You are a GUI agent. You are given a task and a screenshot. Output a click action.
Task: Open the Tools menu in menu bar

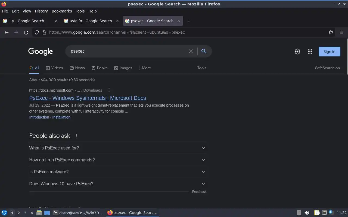click(x=80, y=11)
